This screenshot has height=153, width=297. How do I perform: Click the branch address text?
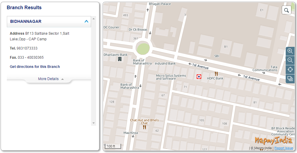(39, 36)
